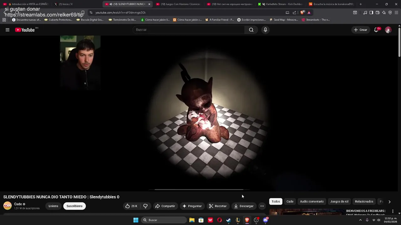The height and width of the screenshot is (225, 401).
Task: Open Discord from the taskbar
Action: click(265, 220)
